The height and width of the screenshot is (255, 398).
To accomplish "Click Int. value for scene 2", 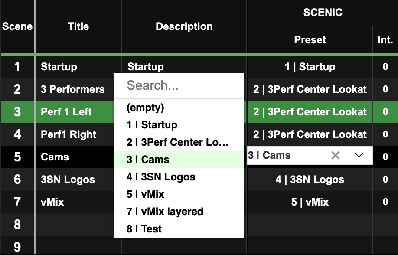I will click(385, 89).
